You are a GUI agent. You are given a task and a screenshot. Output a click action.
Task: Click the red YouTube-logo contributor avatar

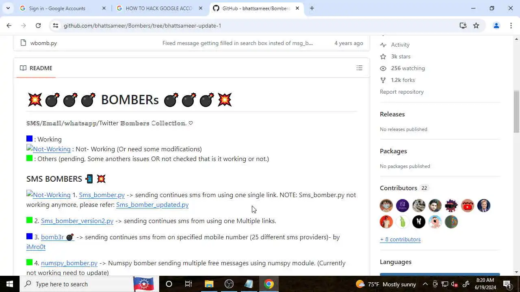pos(468,206)
